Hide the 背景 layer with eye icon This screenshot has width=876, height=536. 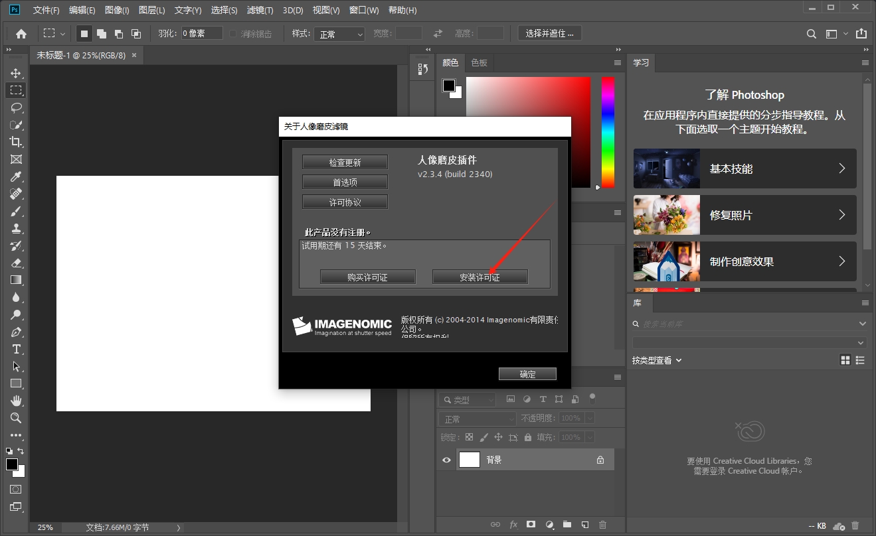click(446, 460)
